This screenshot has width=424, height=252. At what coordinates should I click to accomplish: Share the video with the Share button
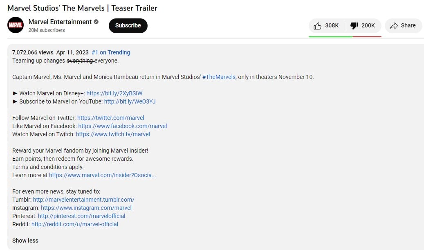403,26
